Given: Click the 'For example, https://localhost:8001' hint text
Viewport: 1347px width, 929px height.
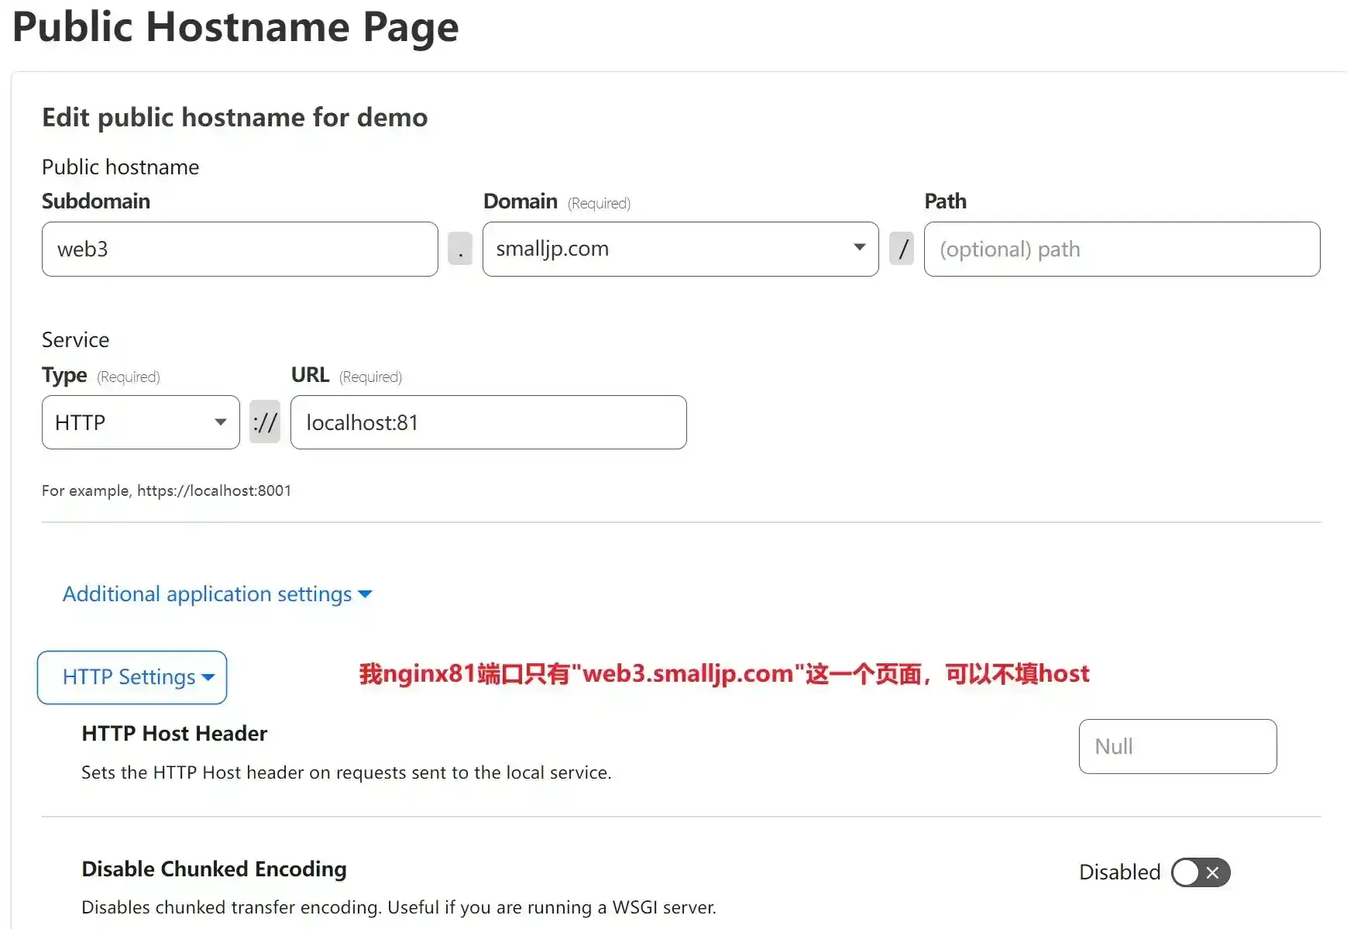Looking at the screenshot, I should [x=167, y=490].
